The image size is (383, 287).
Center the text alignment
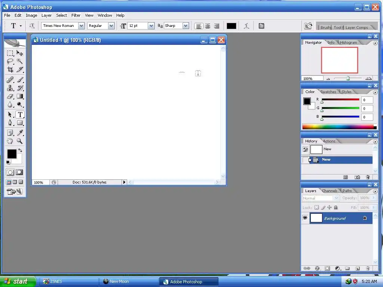point(208,26)
